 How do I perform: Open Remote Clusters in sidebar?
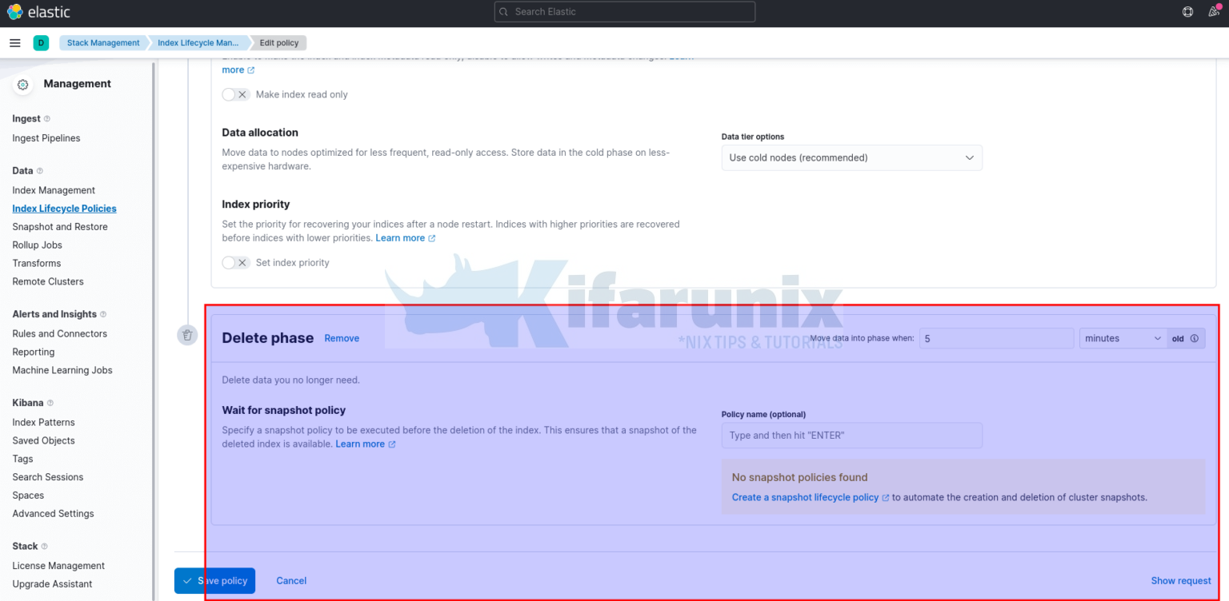pyautogui.click(x=48, y=282)
